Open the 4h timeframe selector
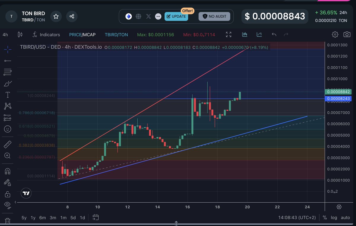This screenshot has width=356, height=226. (x=5, y=35)
